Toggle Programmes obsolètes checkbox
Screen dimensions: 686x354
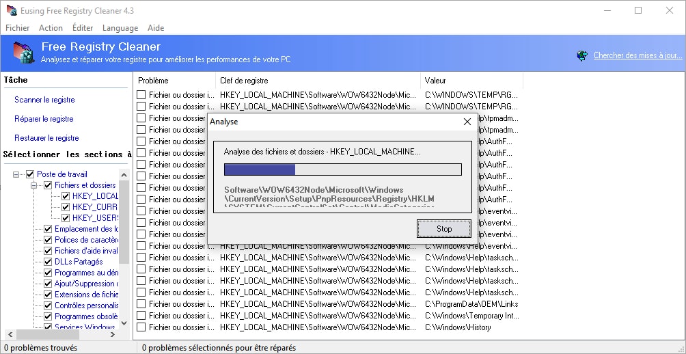(x=48, y=316)
